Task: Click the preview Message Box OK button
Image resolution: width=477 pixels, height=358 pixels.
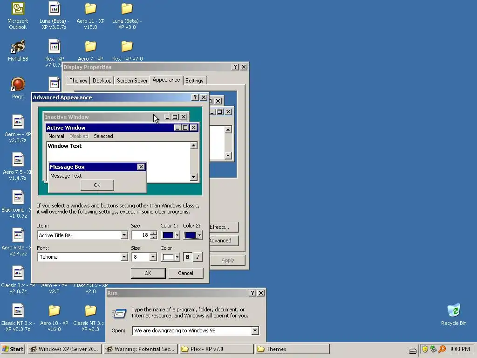Action: 97,185
